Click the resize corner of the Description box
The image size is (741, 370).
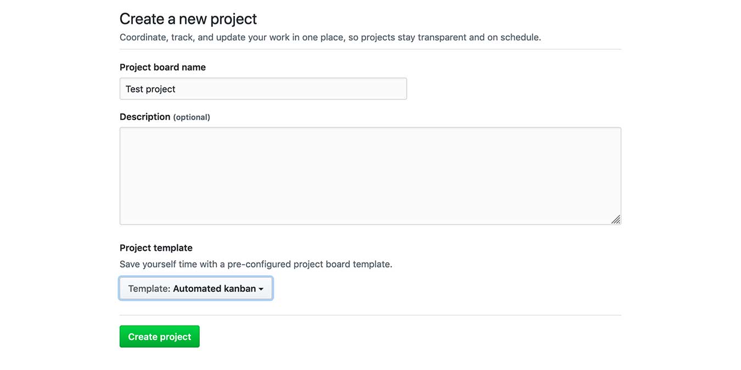click(616, 220)
